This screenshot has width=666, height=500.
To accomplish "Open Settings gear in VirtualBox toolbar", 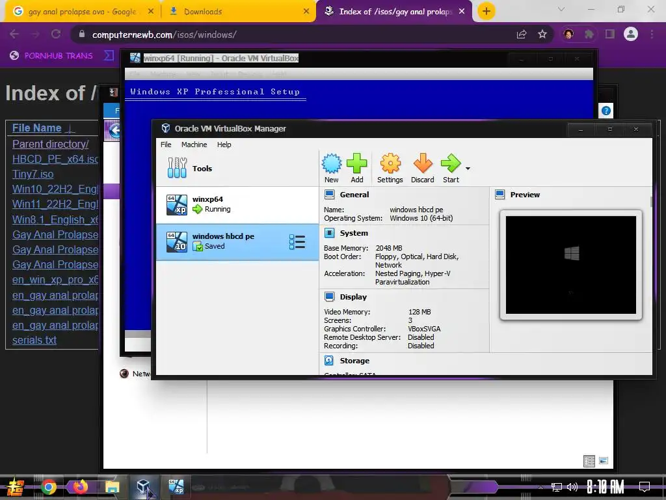I will pyautogui.click(x=390, y=169).
